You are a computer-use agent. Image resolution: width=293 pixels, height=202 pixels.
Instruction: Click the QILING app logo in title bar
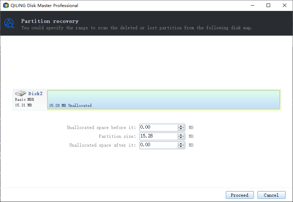(x=6, y=5)
